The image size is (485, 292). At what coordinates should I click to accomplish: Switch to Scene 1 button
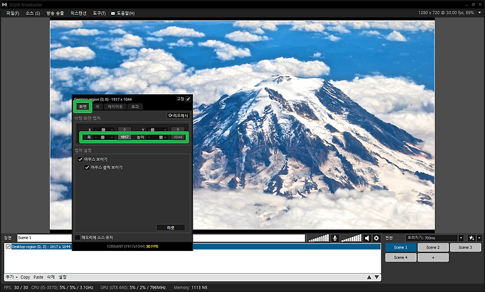click(401, 247)
